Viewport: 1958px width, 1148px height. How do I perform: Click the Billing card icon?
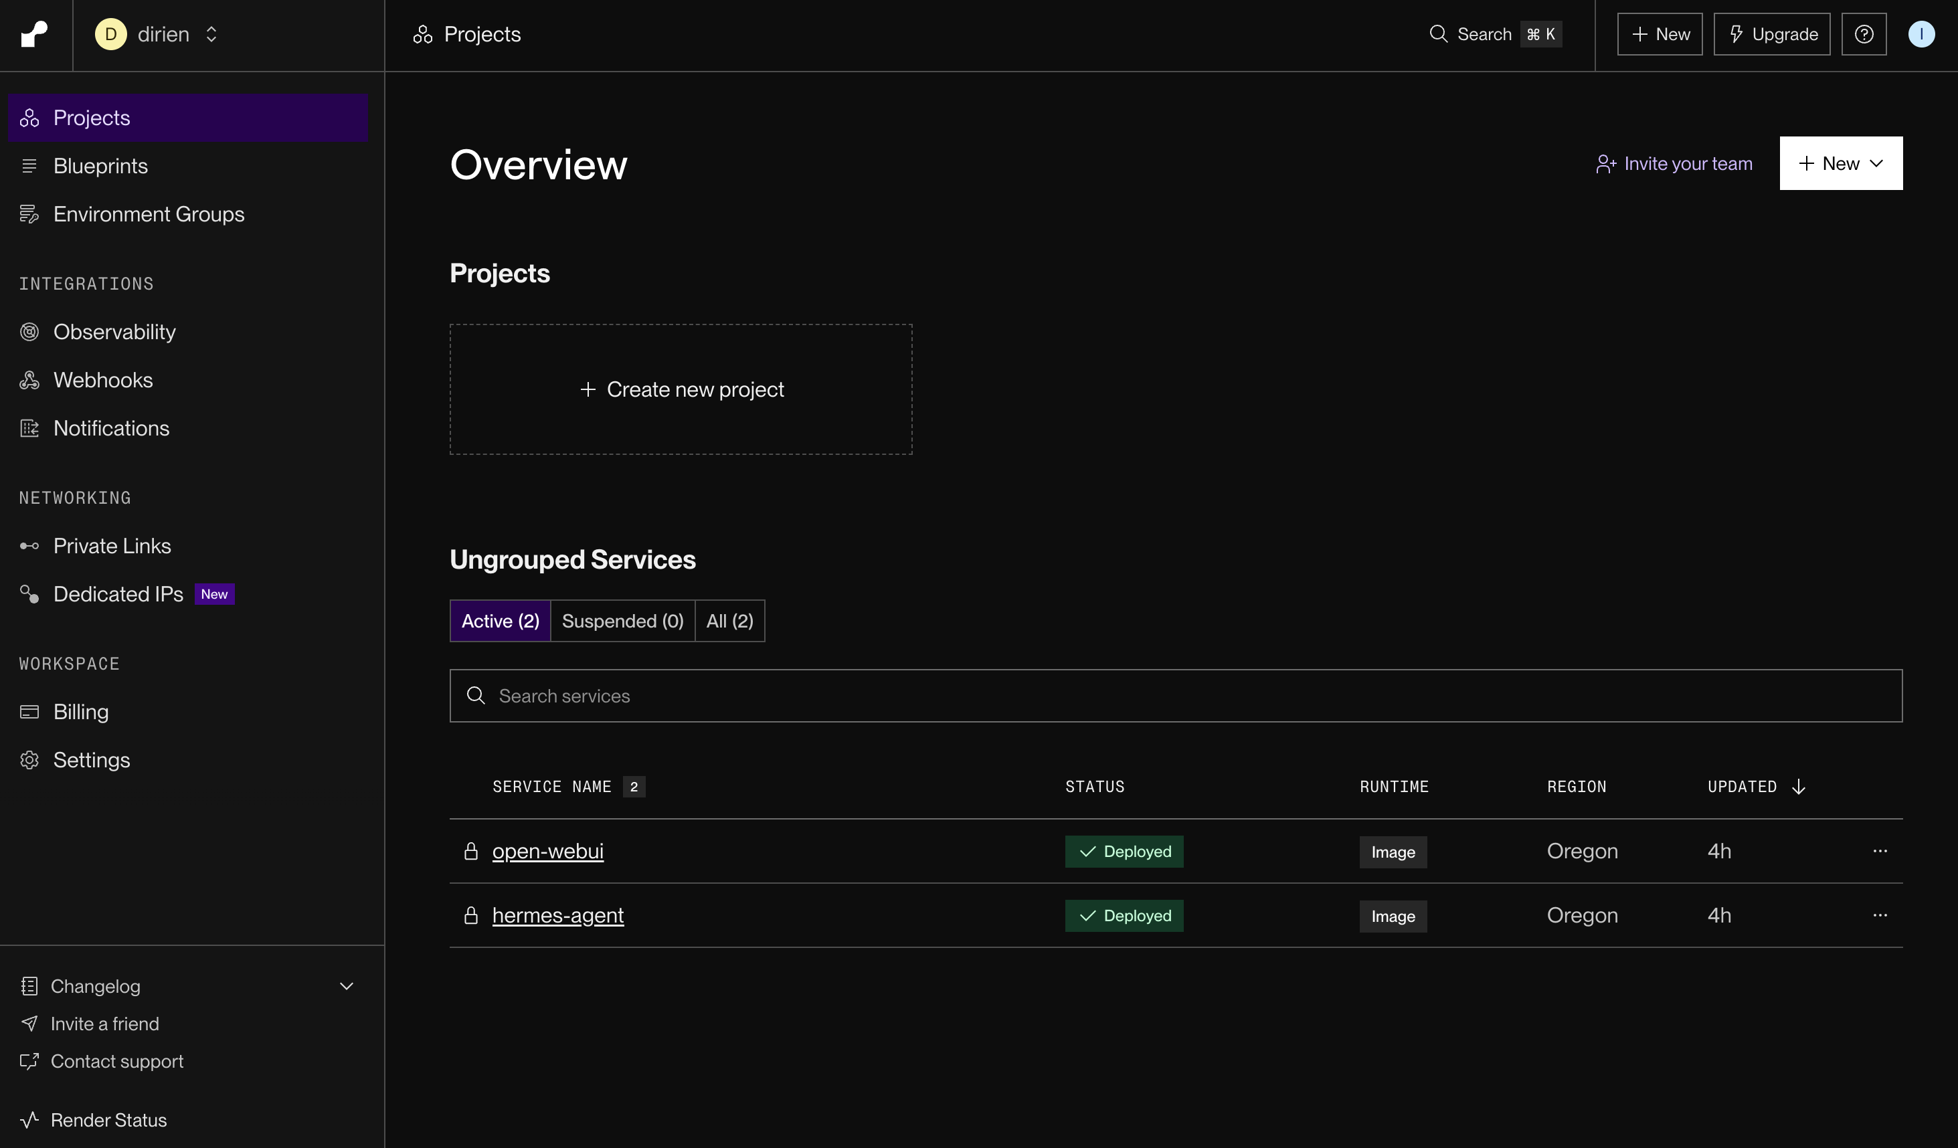click(x=29, y=712)
